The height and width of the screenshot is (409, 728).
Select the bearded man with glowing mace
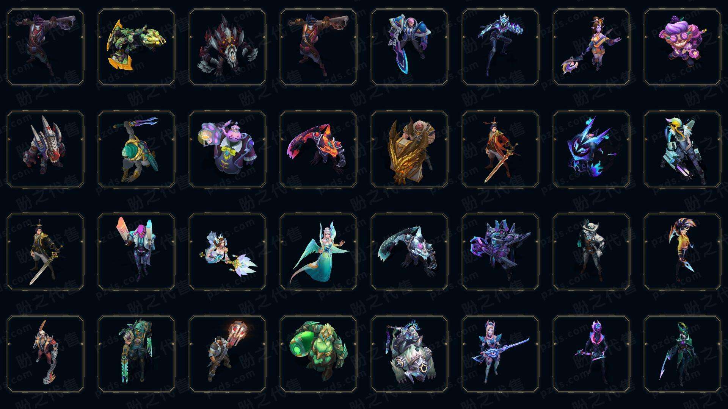click(x=227, y=354)
